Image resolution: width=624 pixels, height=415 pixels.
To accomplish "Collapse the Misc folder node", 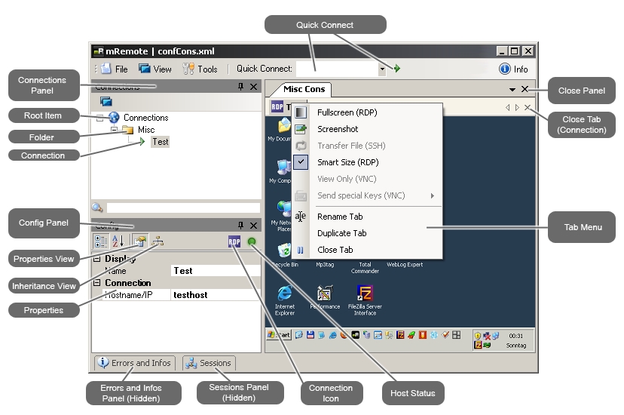I will (115, 129).
